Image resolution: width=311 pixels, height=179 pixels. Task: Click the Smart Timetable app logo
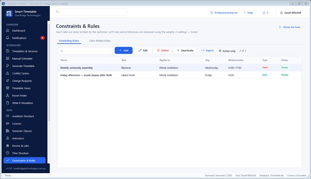(x=9, y=13)
